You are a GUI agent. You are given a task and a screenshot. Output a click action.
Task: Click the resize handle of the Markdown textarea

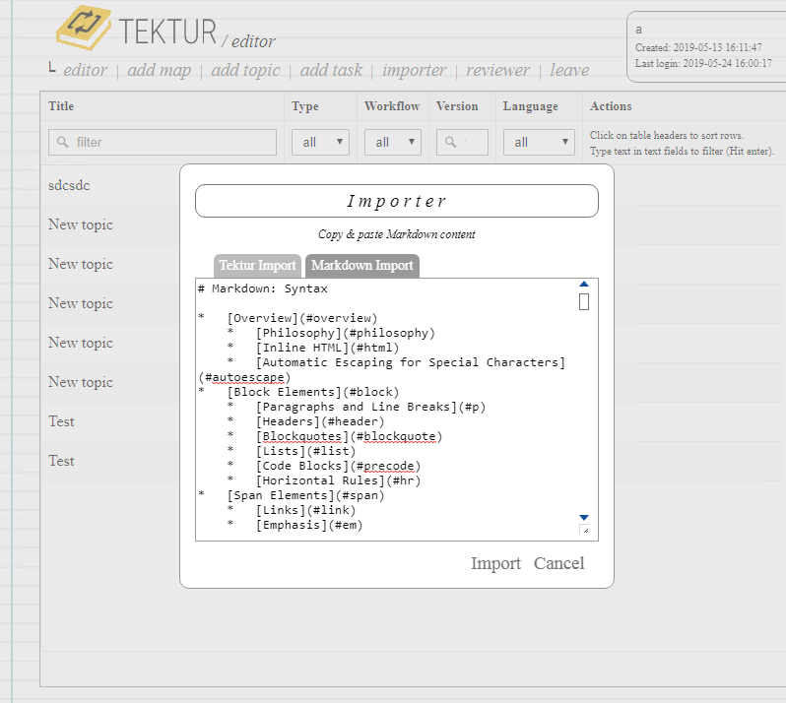[584, 530]
